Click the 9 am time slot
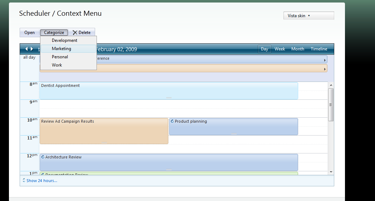Image resolution: width=375 pixels, height=201 pixels. pyautogui.click(x=183, y=104)
